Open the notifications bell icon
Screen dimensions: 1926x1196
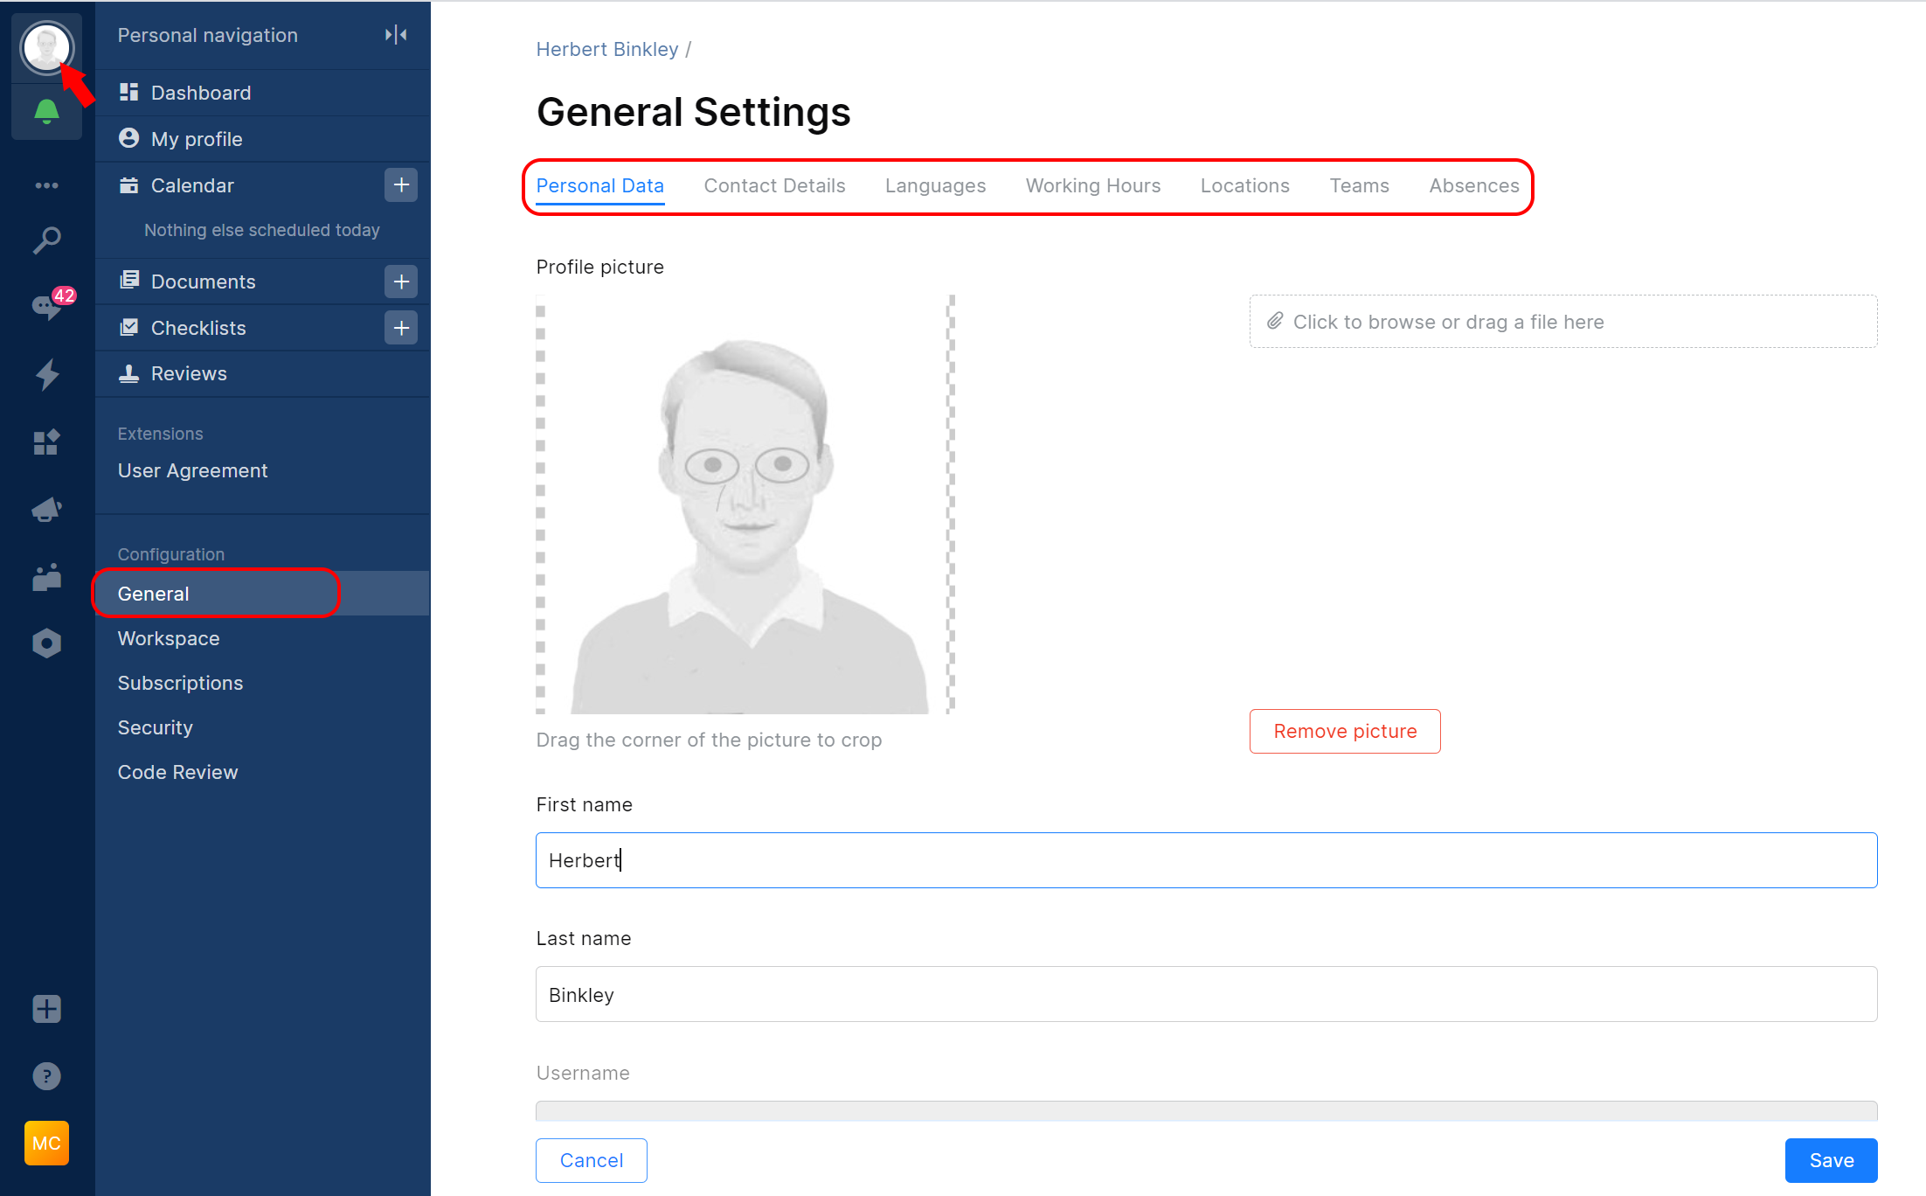46,111
